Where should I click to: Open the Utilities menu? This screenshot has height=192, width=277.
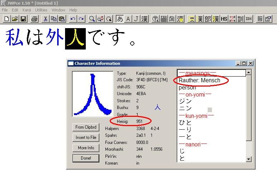tap(41, 10)
